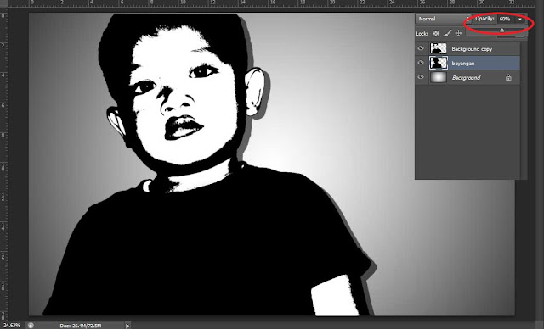Click the Doc size status text
544x329 pixels.
81,326
